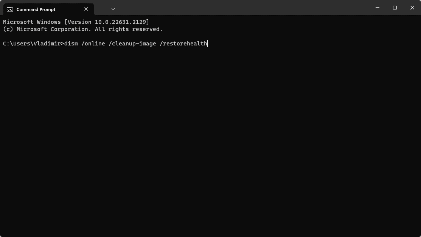Click the word "dism" in the command line
The height and width of the screenshot is (237, 421).
71,44
